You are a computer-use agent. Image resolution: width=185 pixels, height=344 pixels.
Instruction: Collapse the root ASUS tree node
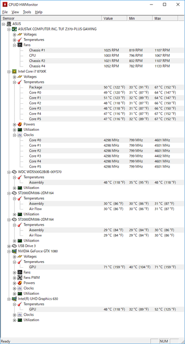click(4, 24)
